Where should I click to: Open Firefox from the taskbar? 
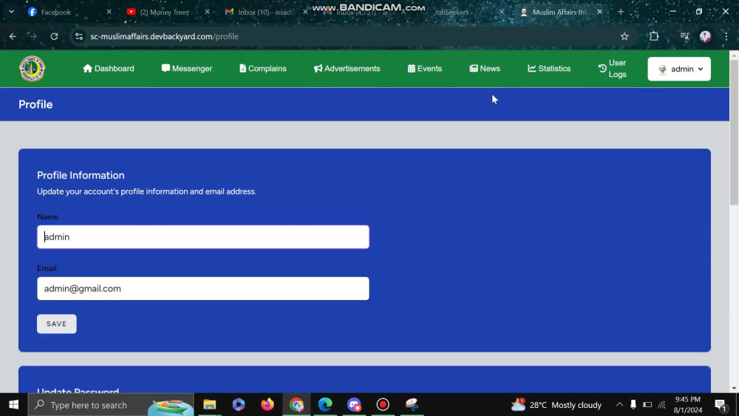(268, 405)
